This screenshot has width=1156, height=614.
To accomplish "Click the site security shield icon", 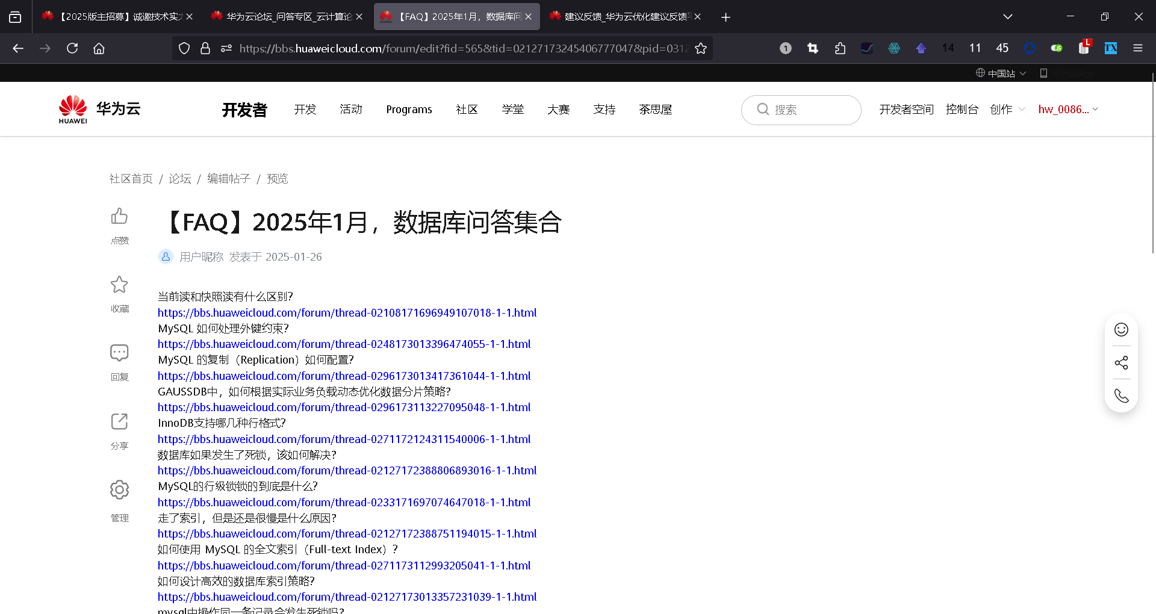I will (x=184, y=48).
